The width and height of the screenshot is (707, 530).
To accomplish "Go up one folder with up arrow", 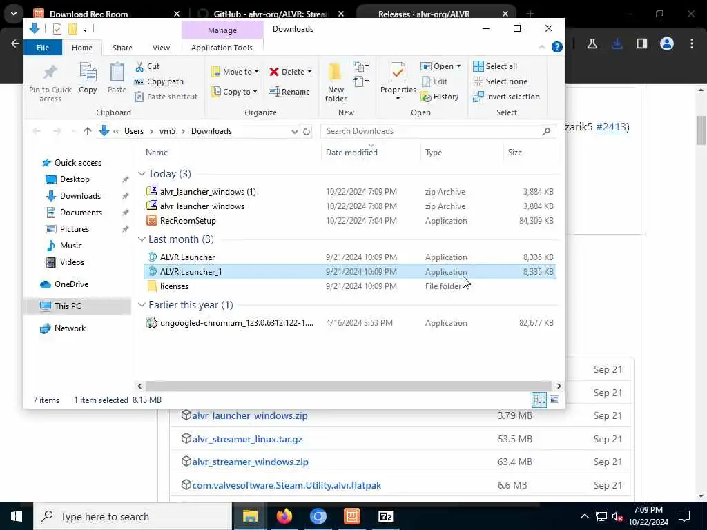I will [x=88, y=131].
